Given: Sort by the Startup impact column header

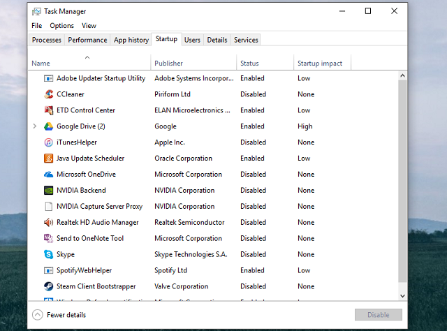Looking at the screenshot, I should point(323,62).
